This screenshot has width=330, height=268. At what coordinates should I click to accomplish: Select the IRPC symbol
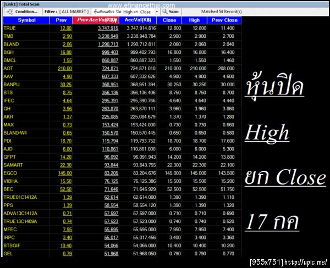click(9, 238)
